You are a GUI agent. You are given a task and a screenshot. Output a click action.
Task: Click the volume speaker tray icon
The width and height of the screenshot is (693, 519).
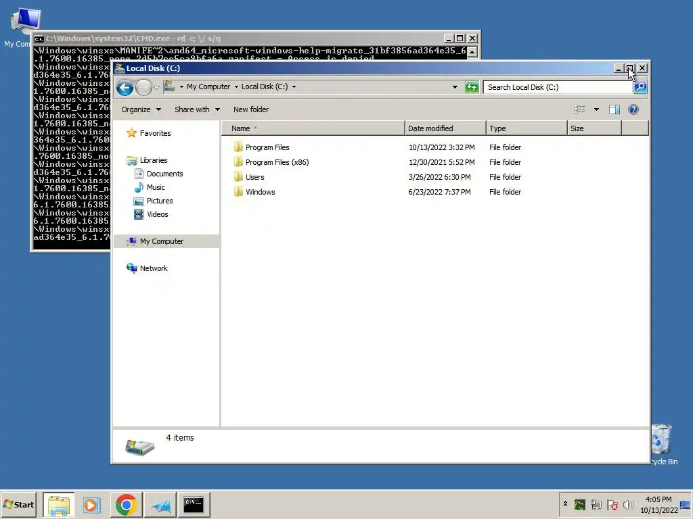click(628, 504)
